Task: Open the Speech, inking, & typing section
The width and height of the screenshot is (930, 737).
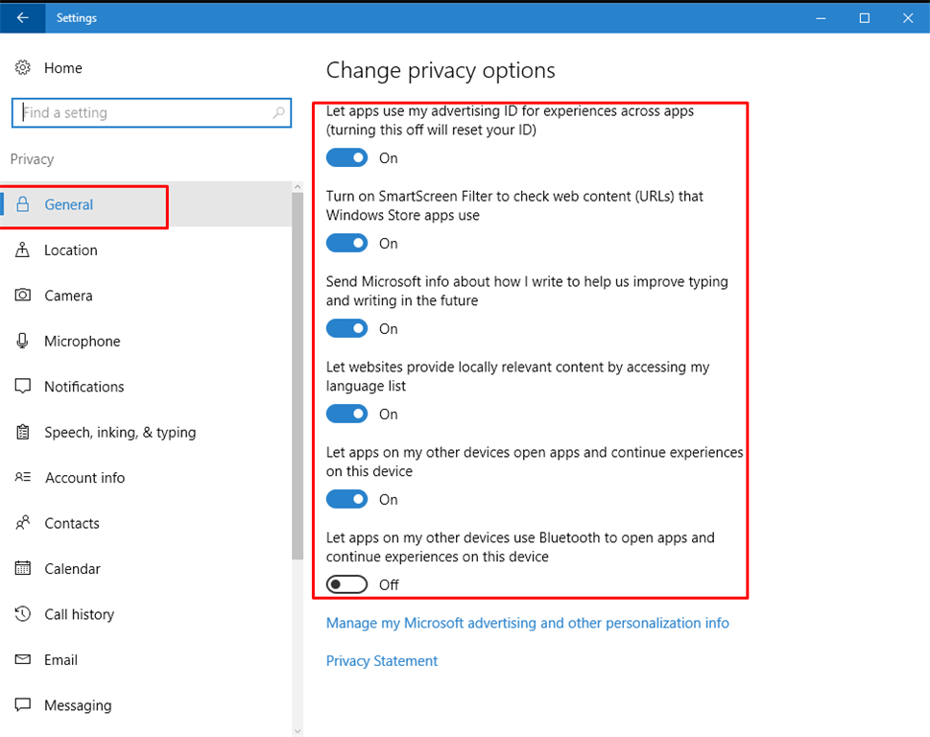Action: pos(119,433)
